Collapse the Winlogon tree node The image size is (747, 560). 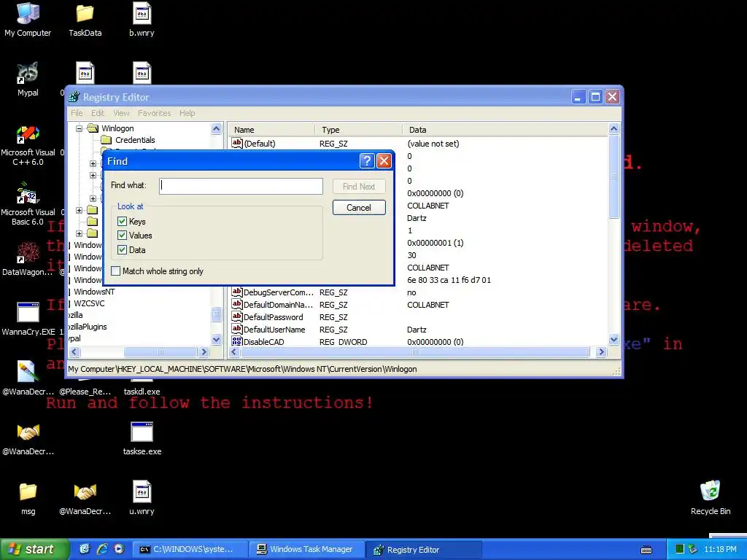tap(79, 128)
